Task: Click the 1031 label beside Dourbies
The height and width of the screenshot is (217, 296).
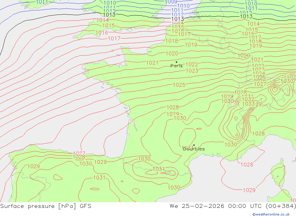Action: click(187, 148)
